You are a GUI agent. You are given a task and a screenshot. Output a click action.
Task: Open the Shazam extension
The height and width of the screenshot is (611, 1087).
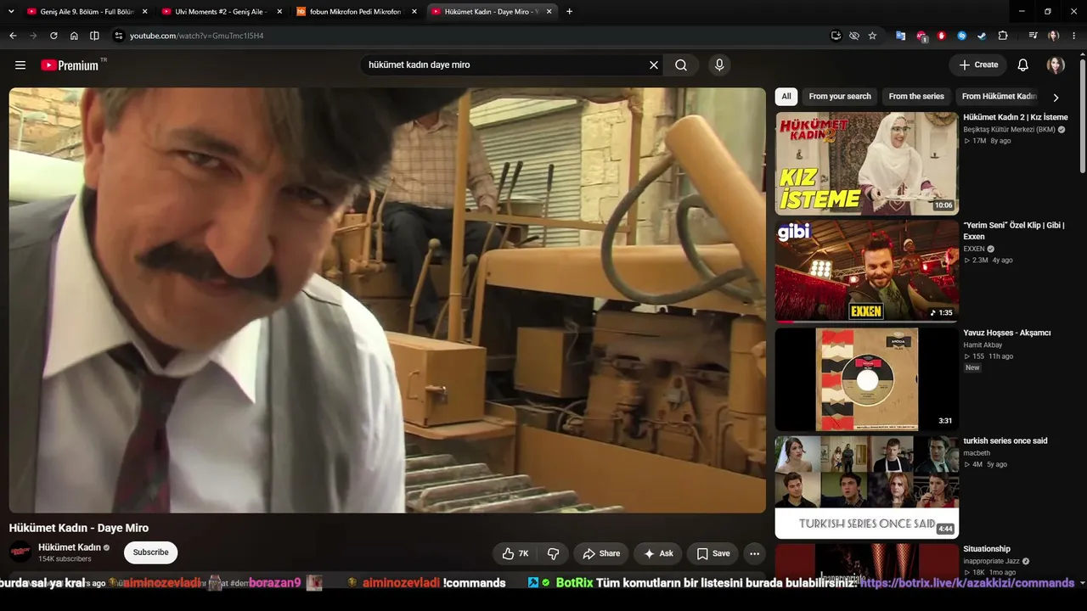click(x=962, y=36)
